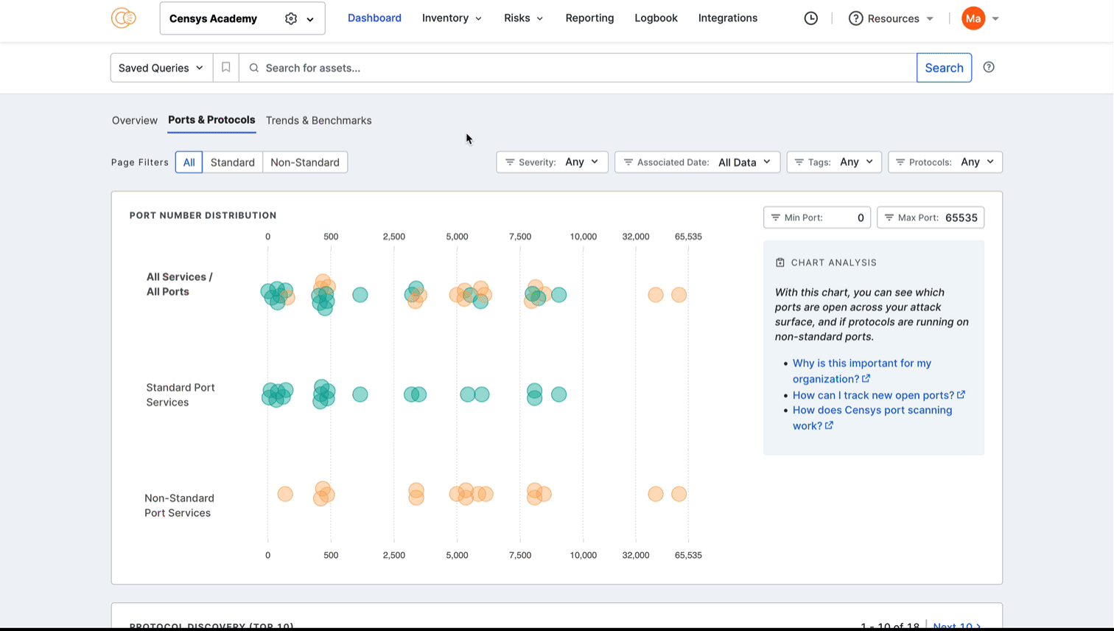Select the Ports & Protocols tab

(211, 119)
